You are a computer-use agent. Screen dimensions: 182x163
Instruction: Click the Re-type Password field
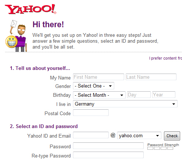[108, 155]
